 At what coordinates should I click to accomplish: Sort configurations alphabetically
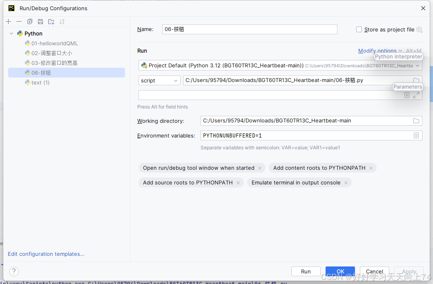[62, 21]
